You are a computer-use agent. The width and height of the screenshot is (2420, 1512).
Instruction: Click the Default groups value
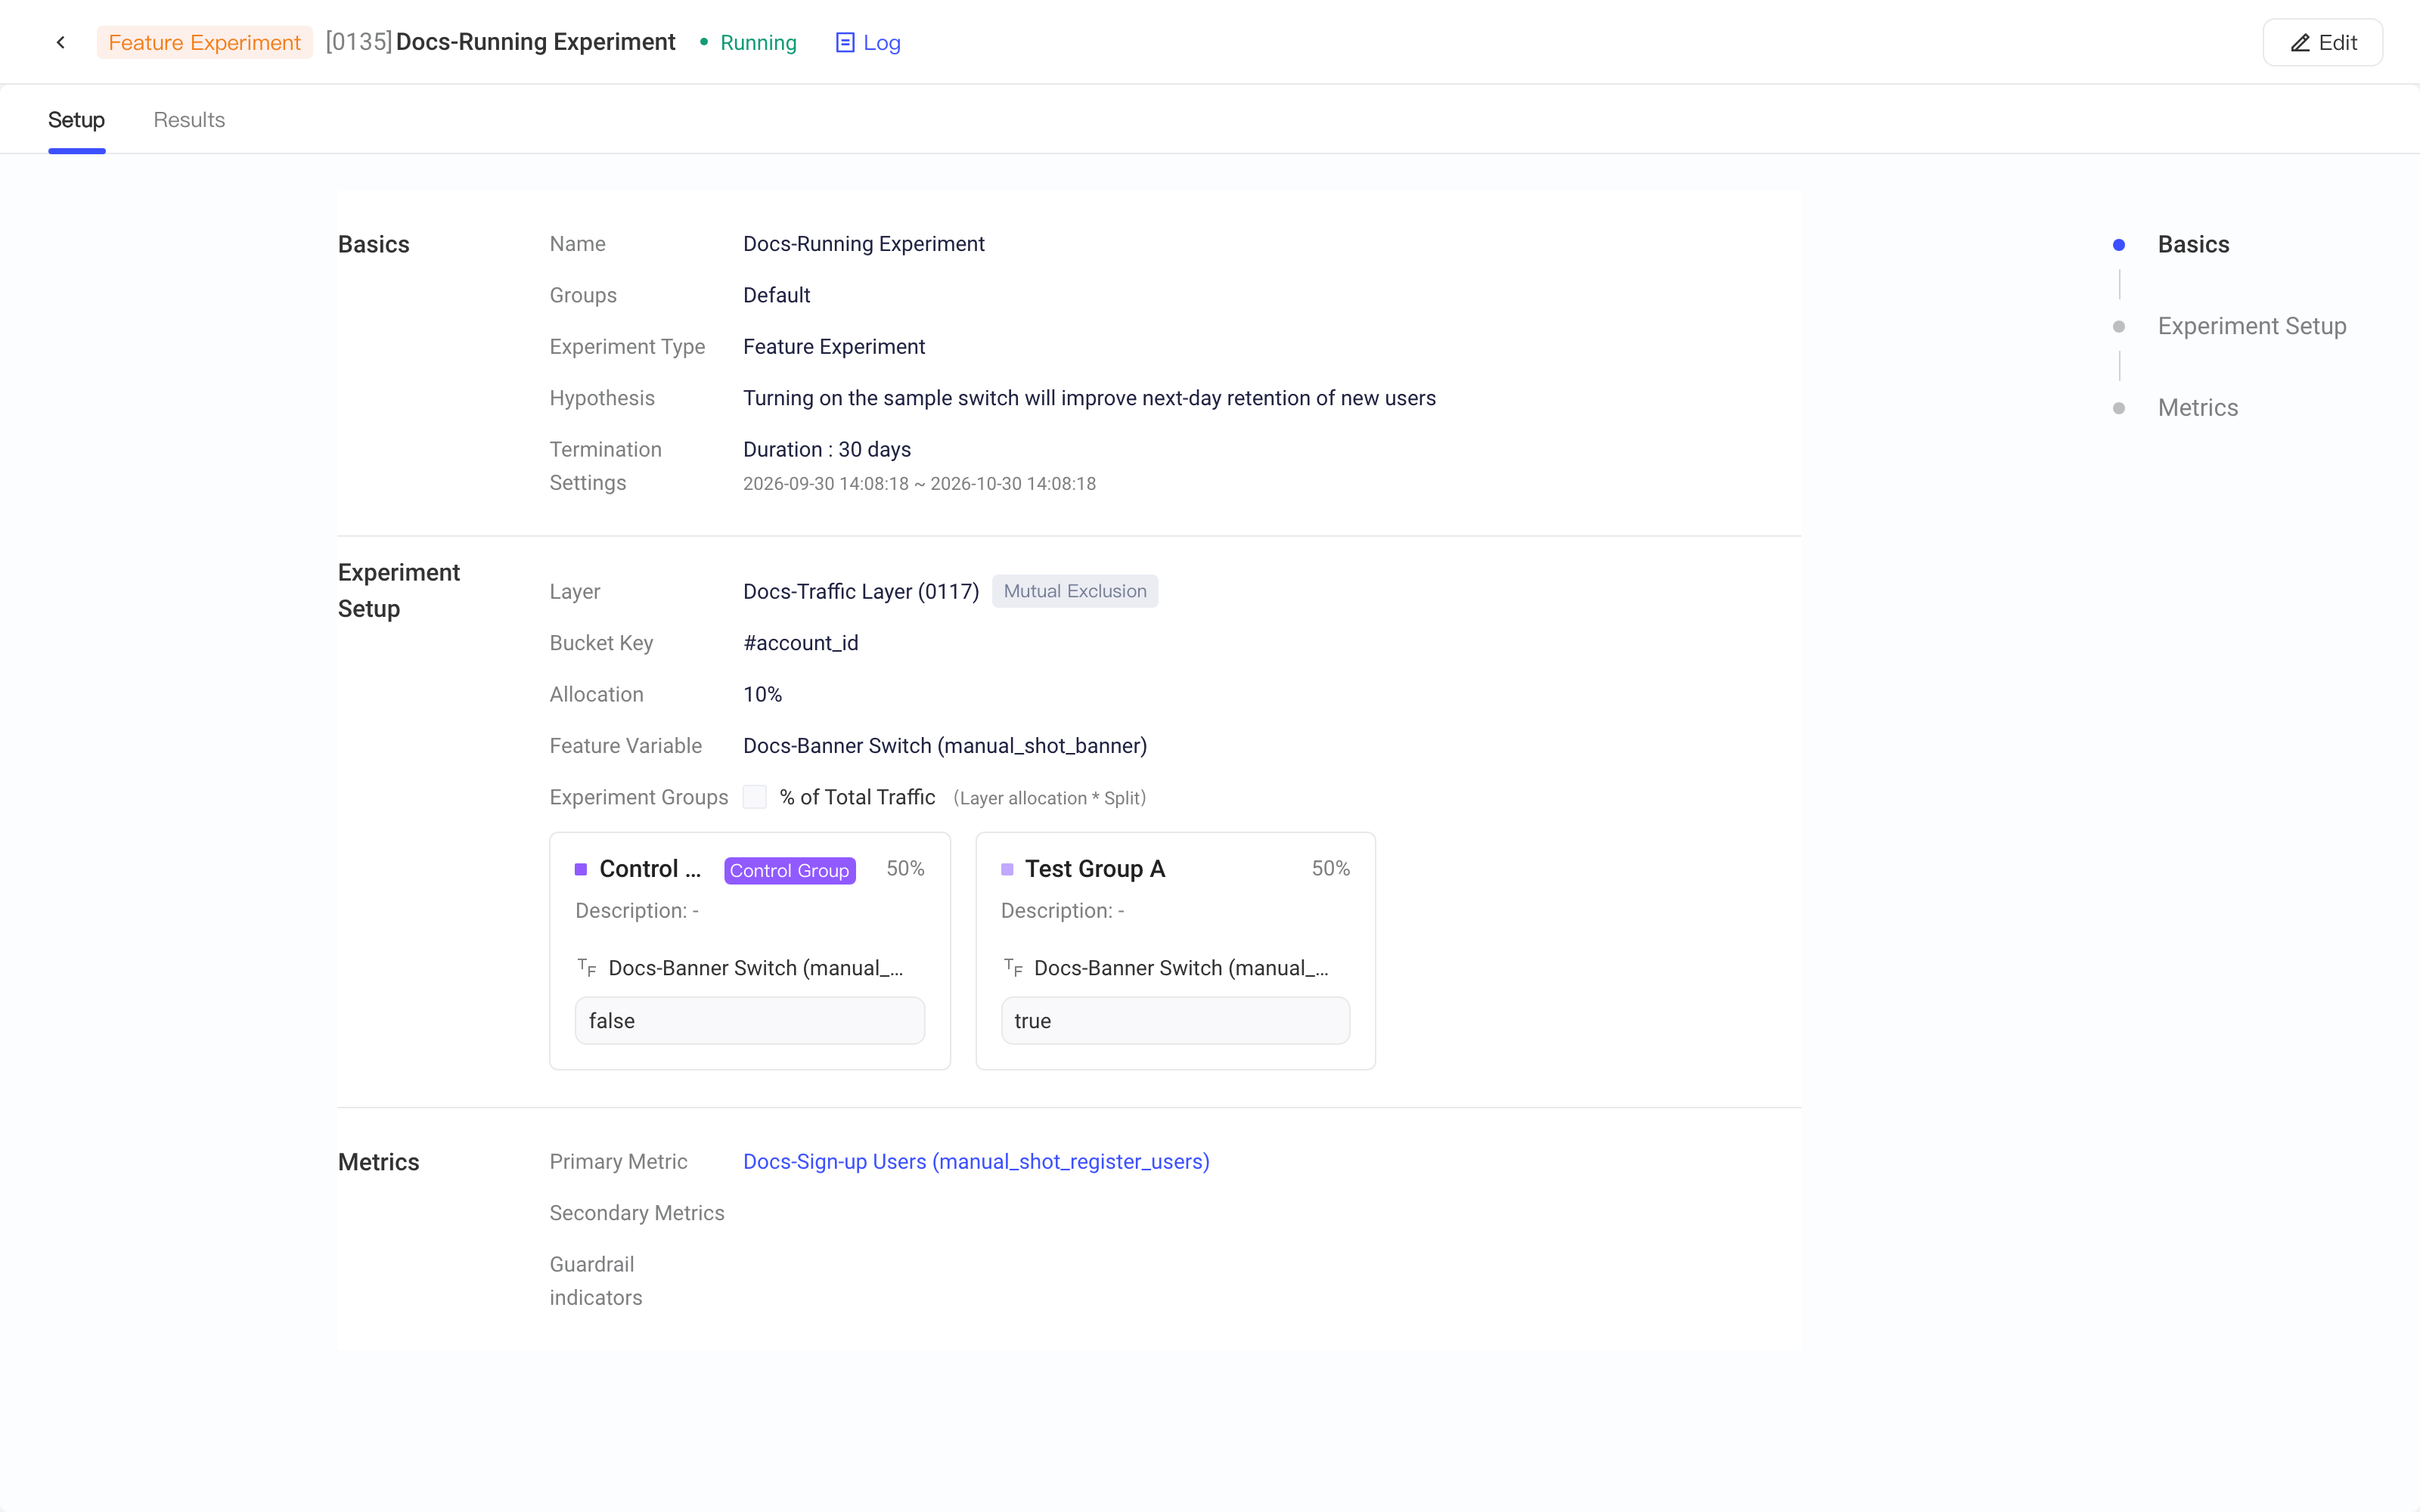pos(776,295)
